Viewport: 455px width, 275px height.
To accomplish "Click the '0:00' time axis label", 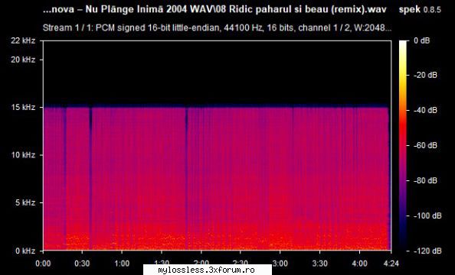I will pos(43,264).
